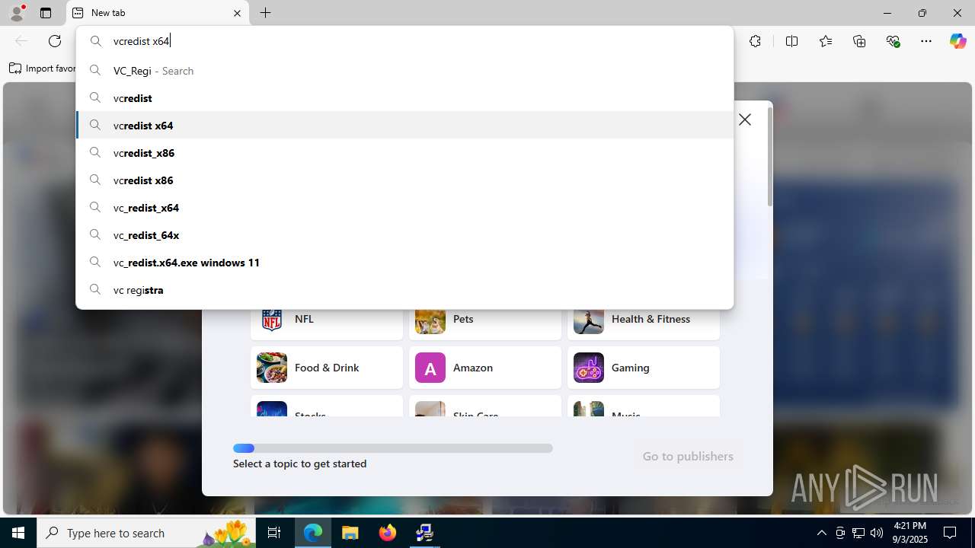Viewport: 975px width, 548px height.
Task: Choose the Amazon topic card
Action: click(x=485, y=368)
